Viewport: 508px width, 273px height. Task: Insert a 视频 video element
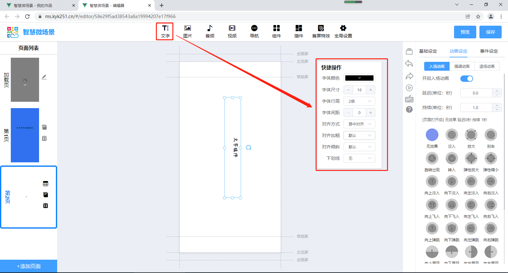[x=232, y=31]
